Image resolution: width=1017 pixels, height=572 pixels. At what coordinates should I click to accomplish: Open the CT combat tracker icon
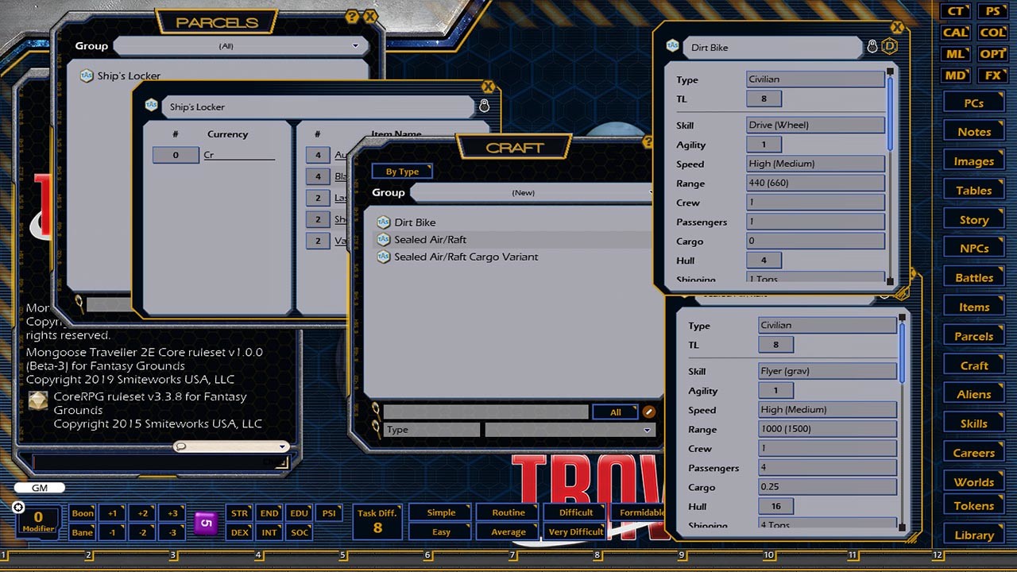point(955,11)
